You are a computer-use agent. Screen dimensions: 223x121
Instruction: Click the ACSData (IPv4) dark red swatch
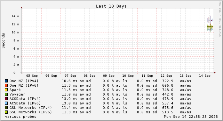pyautogui.click(x=6, y=99)
